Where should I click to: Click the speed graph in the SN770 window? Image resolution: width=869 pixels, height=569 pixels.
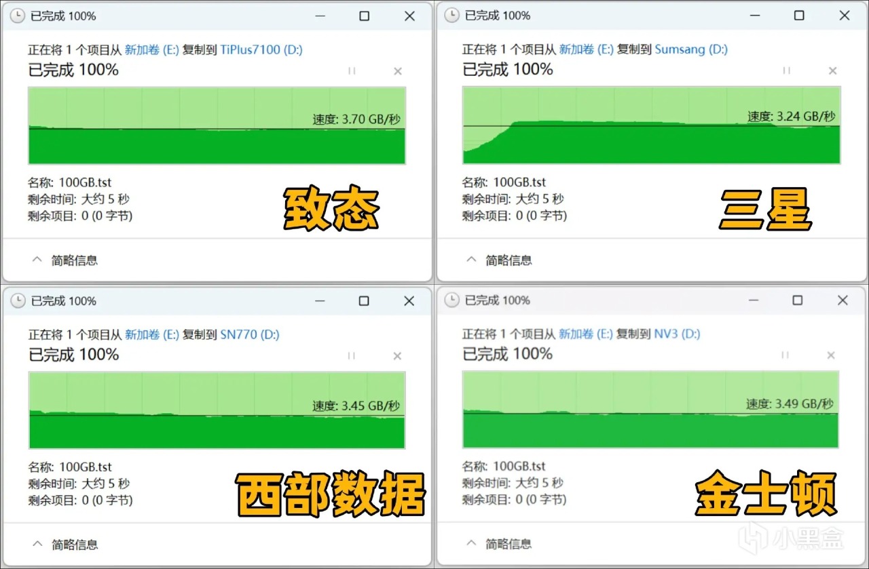pos(217,410)
